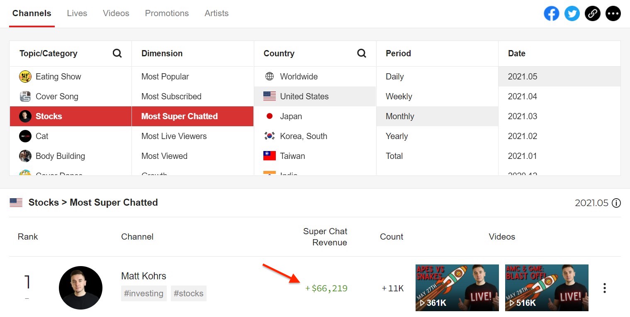Open the info icon beside 2021.05
Viewport: 630px width, 317px height.
pos(616,203)
